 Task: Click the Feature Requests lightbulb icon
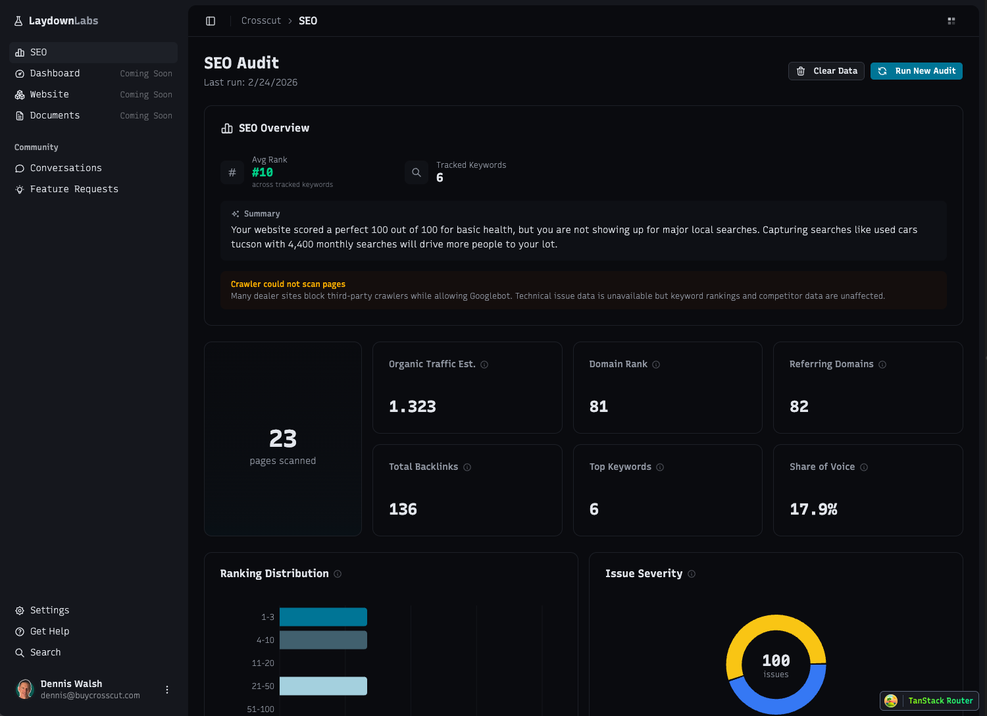pos(19,189)
